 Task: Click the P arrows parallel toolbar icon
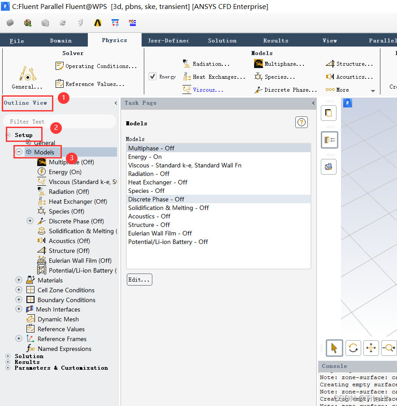coord(115,23)
